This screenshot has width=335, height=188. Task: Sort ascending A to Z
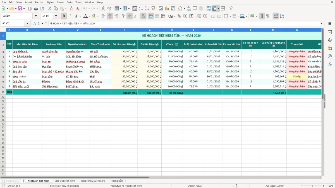[141, 9]
